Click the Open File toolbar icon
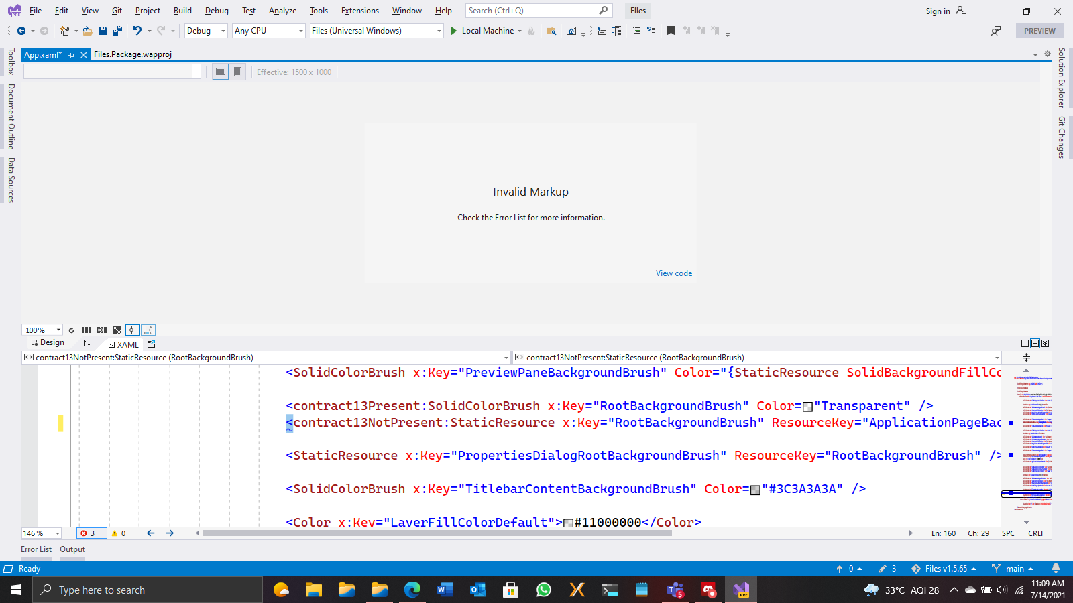The image size is (1073, 603). pos(87,31)
